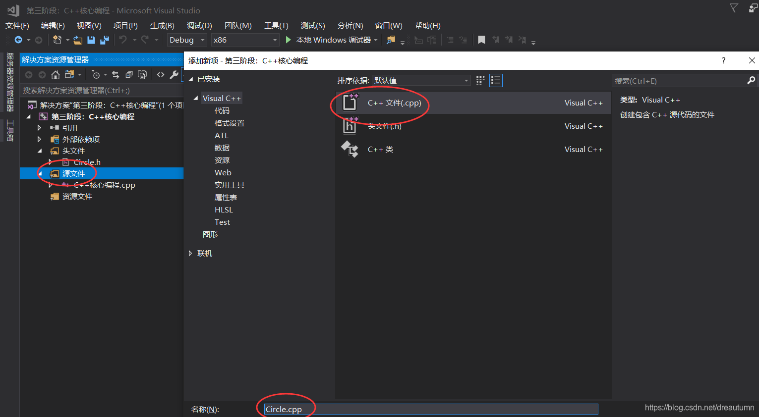
Task: Open the 文件(F) menu
Action: [x=17, y=26]
